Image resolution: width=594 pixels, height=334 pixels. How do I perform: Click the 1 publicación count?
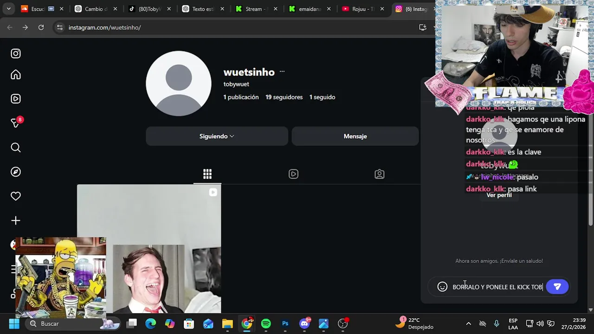click(x=241, y=97)
